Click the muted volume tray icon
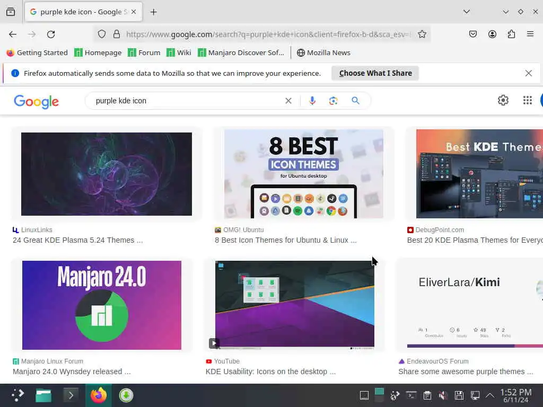The image size is (543, 407). point(443,395)
